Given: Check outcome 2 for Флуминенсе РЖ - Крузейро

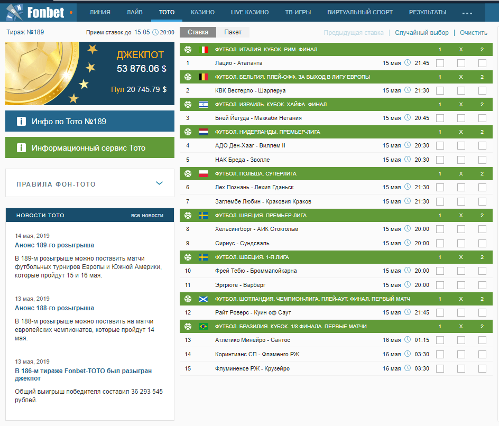Looking at the screenshot, I should tap(482, 368).
